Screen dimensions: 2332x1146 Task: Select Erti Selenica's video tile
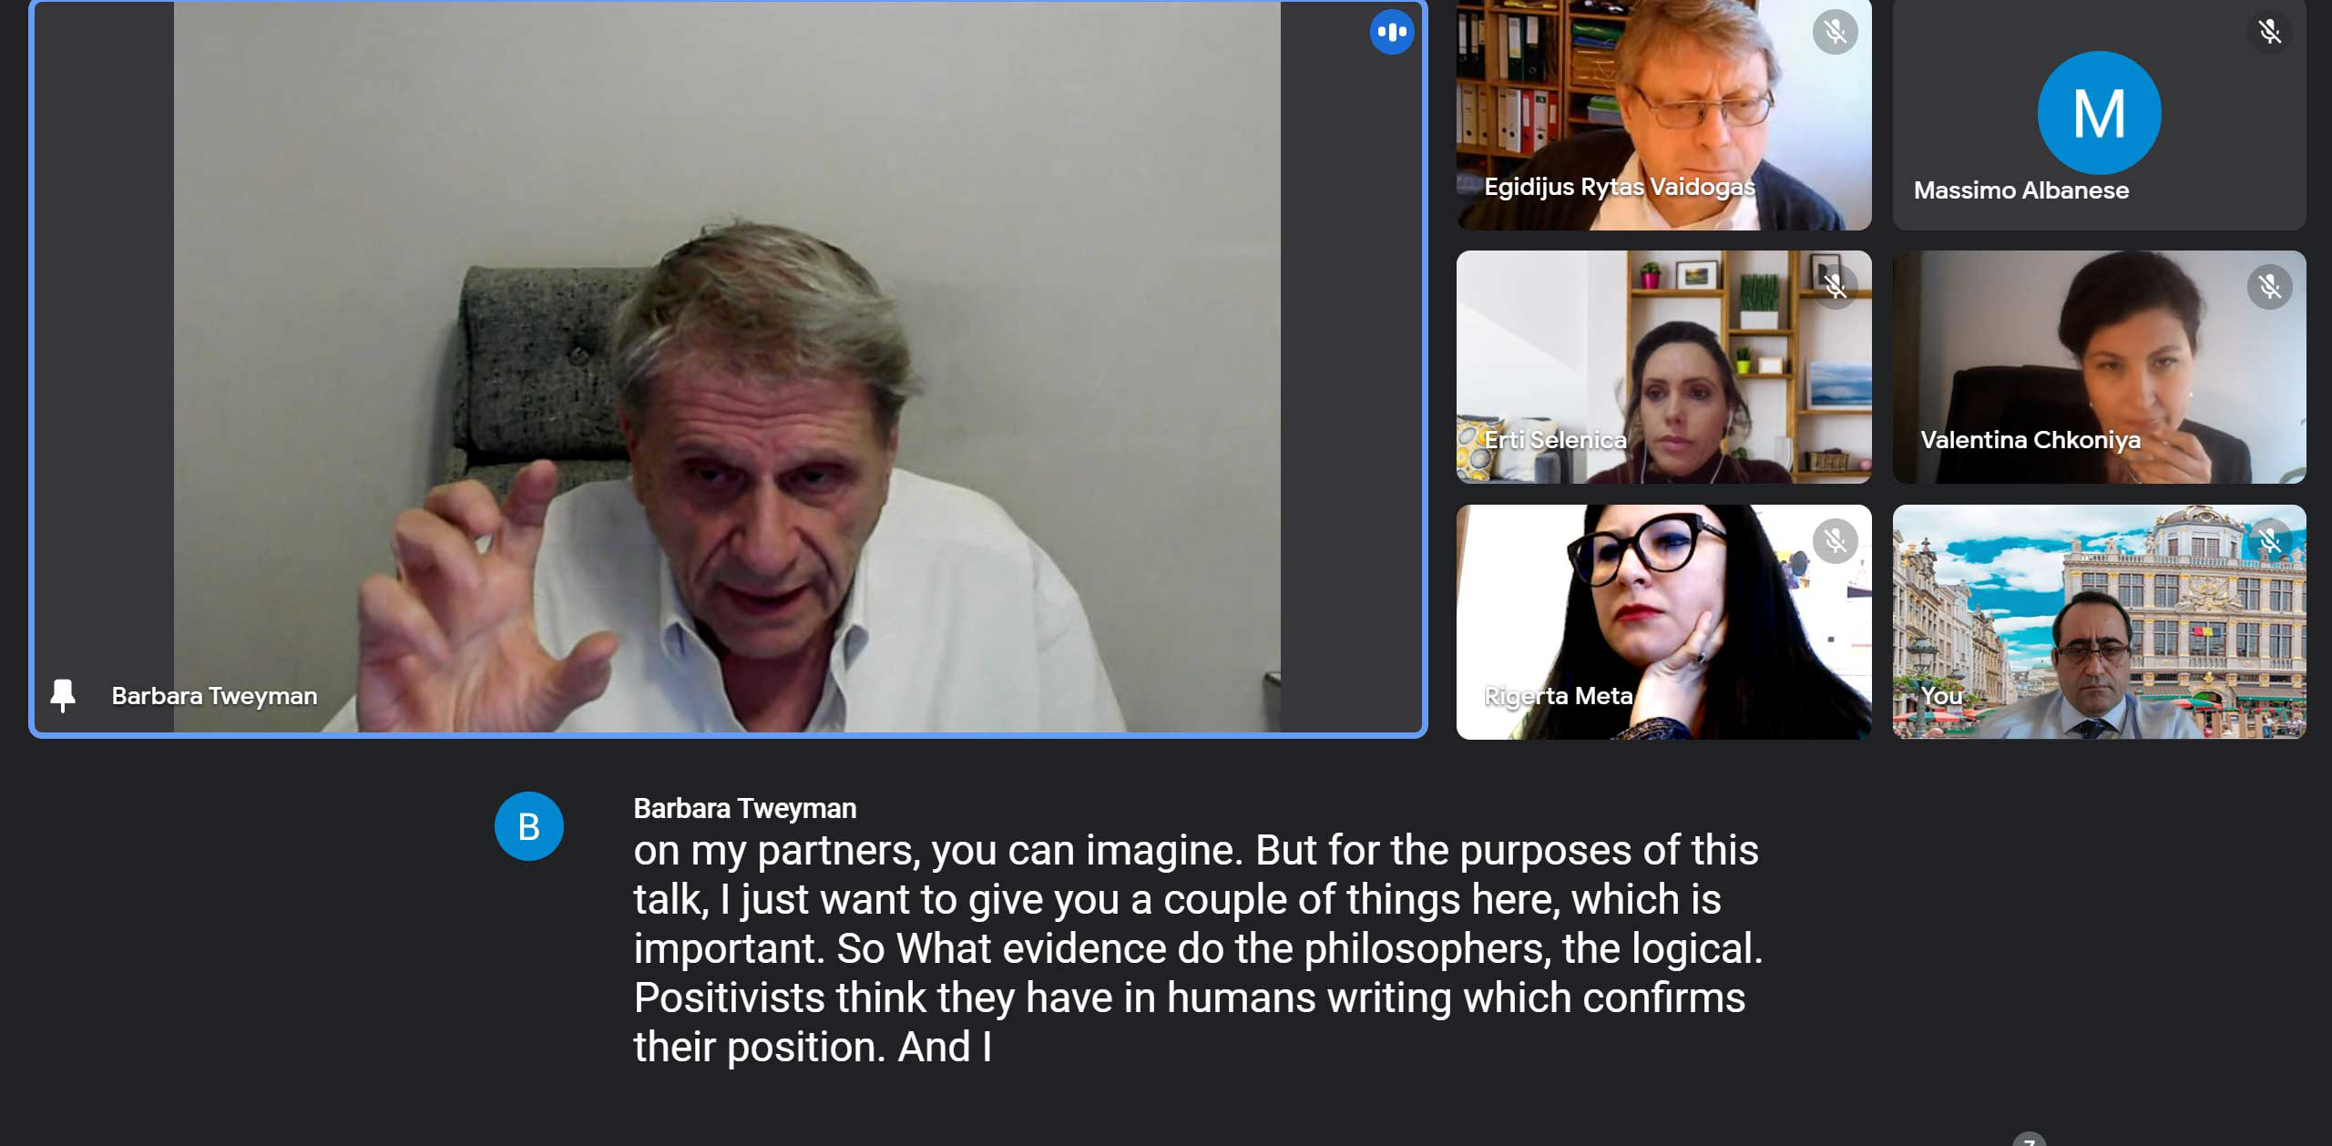(1663, 367)
